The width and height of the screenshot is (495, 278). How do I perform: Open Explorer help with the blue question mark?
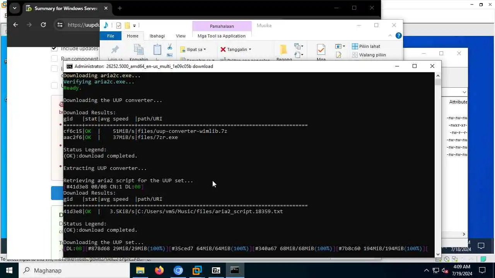pyautogui.click(x=399, y=36)
